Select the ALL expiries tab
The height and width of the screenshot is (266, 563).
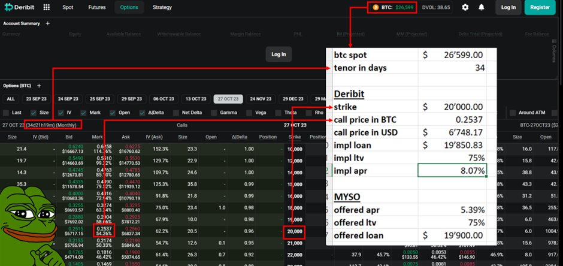[11, 99]
